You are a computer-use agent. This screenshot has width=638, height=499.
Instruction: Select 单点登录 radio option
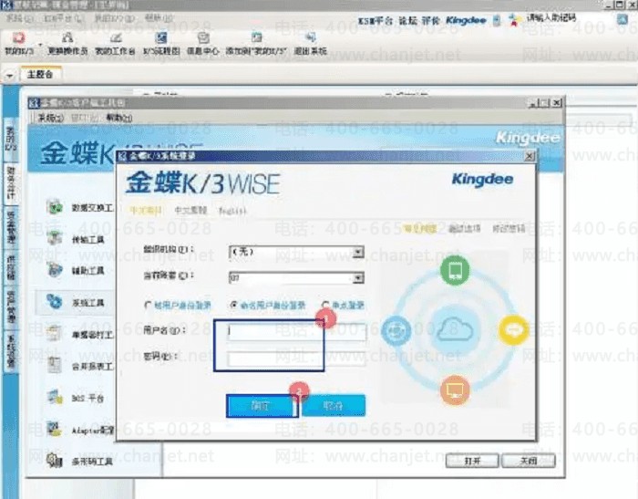pos(324,305)
